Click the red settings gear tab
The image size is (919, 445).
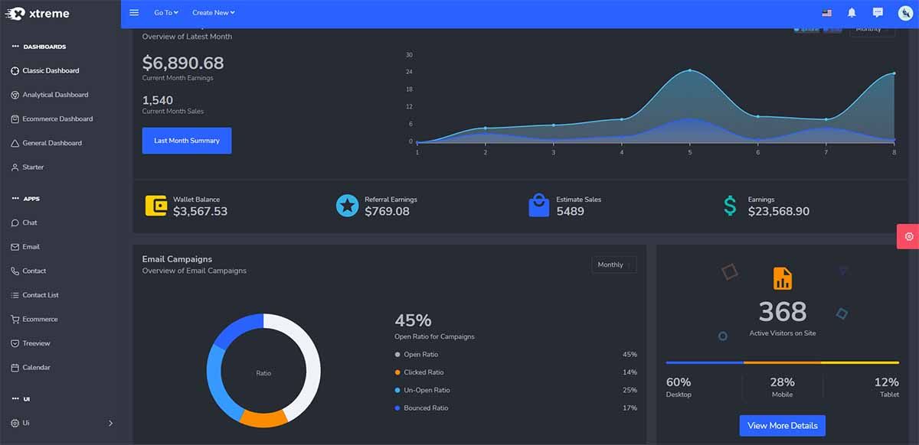[909, 236]
